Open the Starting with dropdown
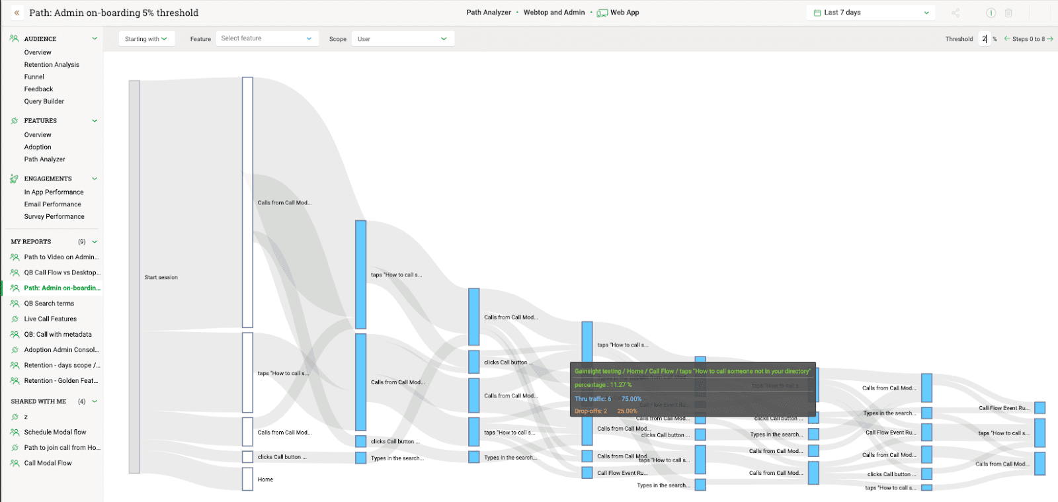Viewport: 1058px width, 502px height. click(x=146, y=39)
